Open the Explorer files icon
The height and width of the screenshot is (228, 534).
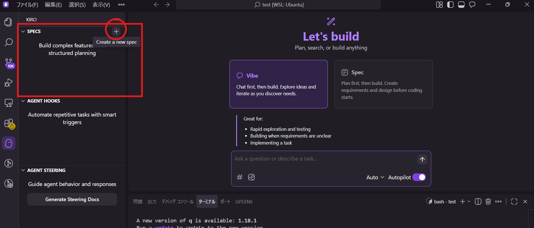(x=8, y=22)
